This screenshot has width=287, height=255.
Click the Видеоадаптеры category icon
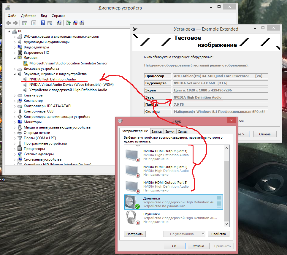point(20,47)
